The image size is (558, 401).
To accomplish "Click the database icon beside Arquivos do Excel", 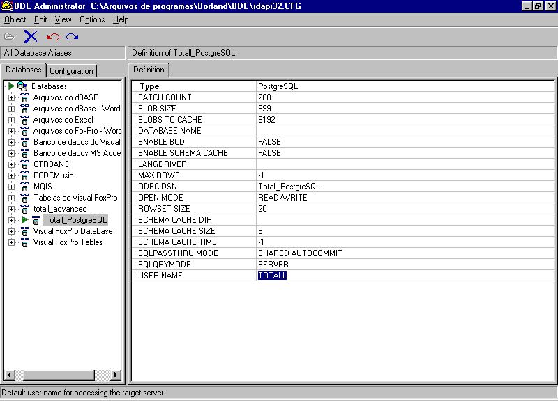I will [24, 120].
